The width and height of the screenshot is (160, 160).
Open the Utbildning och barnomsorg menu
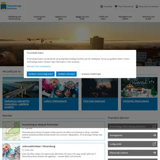(14, 18)
